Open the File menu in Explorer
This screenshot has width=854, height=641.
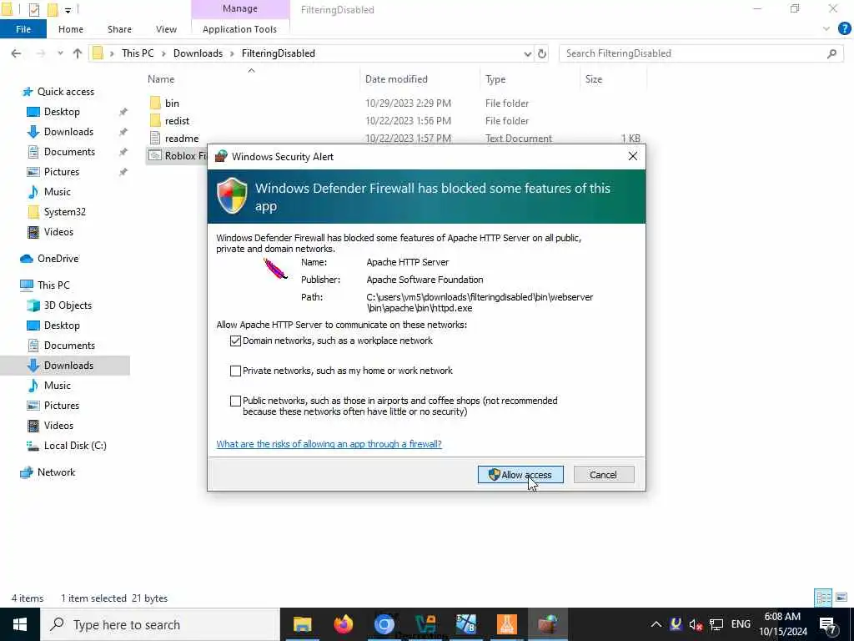pyautogui.click(x=23, y=29)
